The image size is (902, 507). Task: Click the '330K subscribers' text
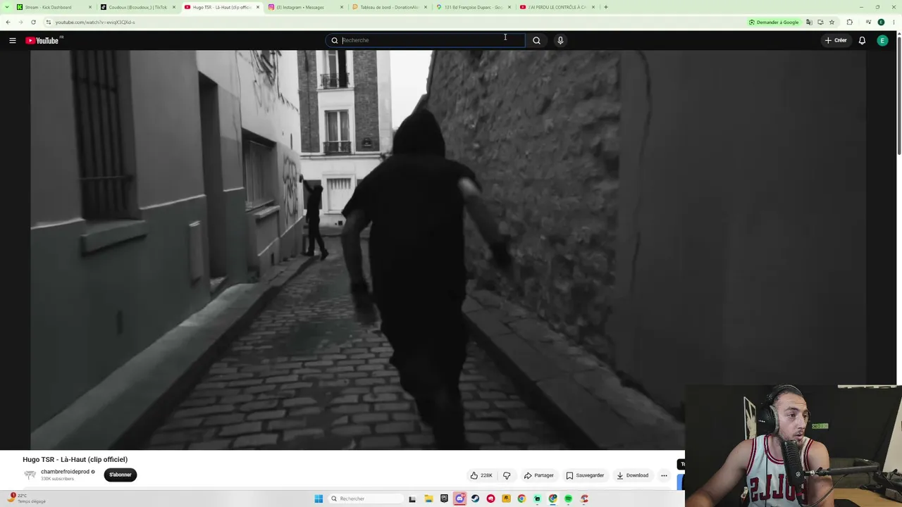pyautogui.click(x=57, y=479)
